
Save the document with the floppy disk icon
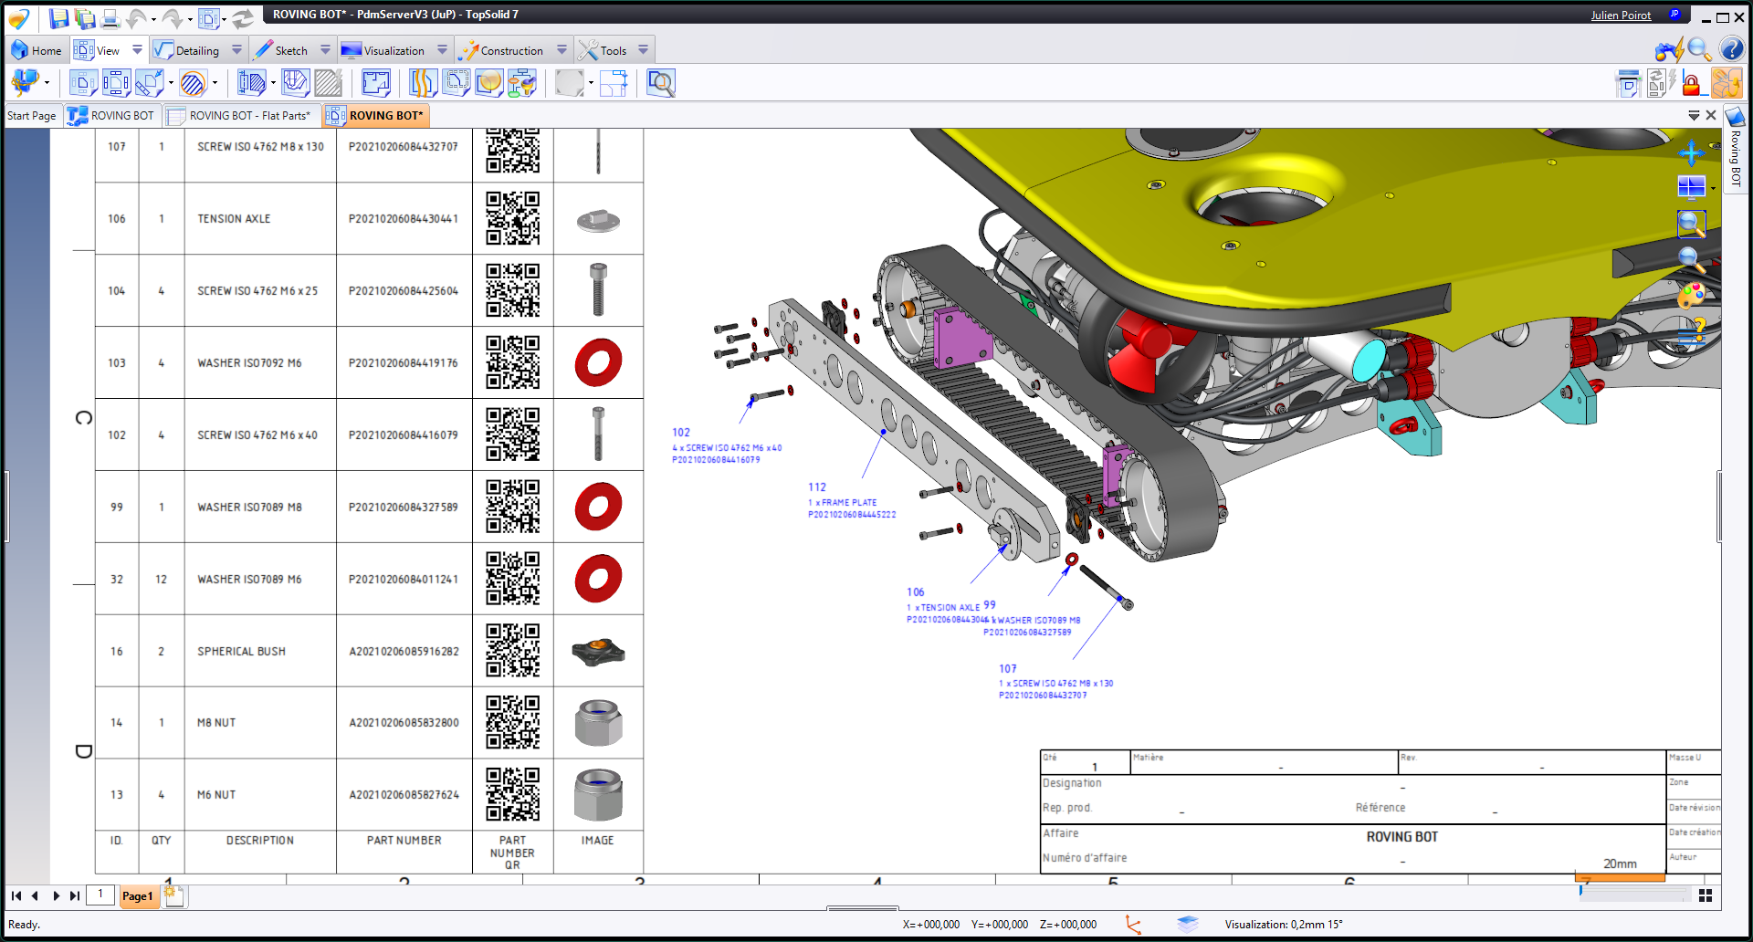click(x=59, y=18)
